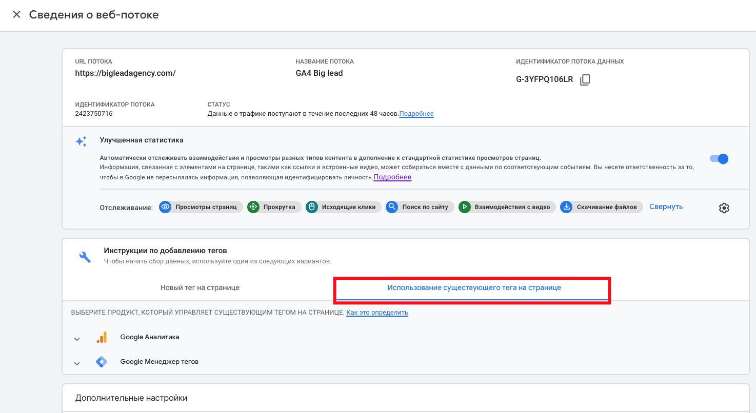Disable the enhanced measurement toggle

tap(719, 159)
